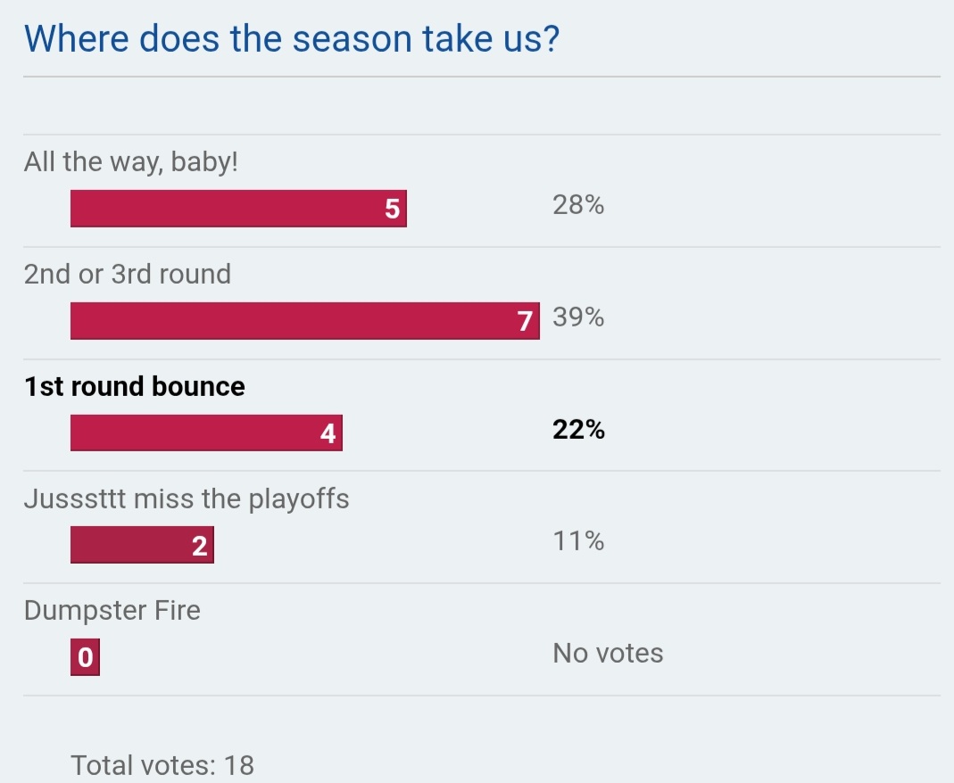Viewport: 954px width, 783px height.
Task: Select the "Jusssttt miss the playoffs" option
Action: click(x=187, y=498)
